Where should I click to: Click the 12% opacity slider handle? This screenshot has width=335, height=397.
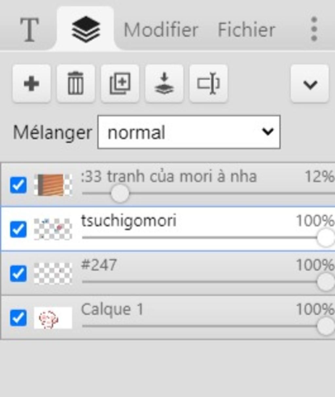coord(120,193)
